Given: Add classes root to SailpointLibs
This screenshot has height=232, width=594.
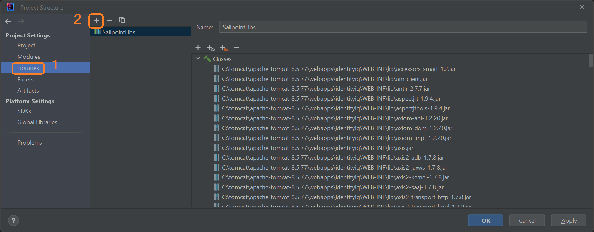Looking at the screenshot, I should pyautogui.click(x=198, y=48).
